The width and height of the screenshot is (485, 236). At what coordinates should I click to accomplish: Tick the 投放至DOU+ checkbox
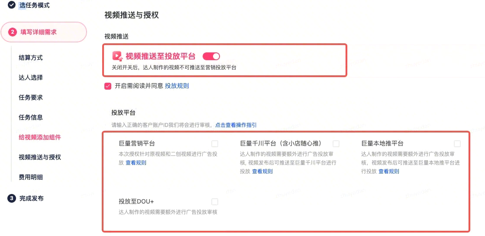(215, 202)
